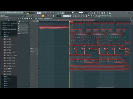
Task: Click the Playlist Arrangement title text
Action: point(45,18)
